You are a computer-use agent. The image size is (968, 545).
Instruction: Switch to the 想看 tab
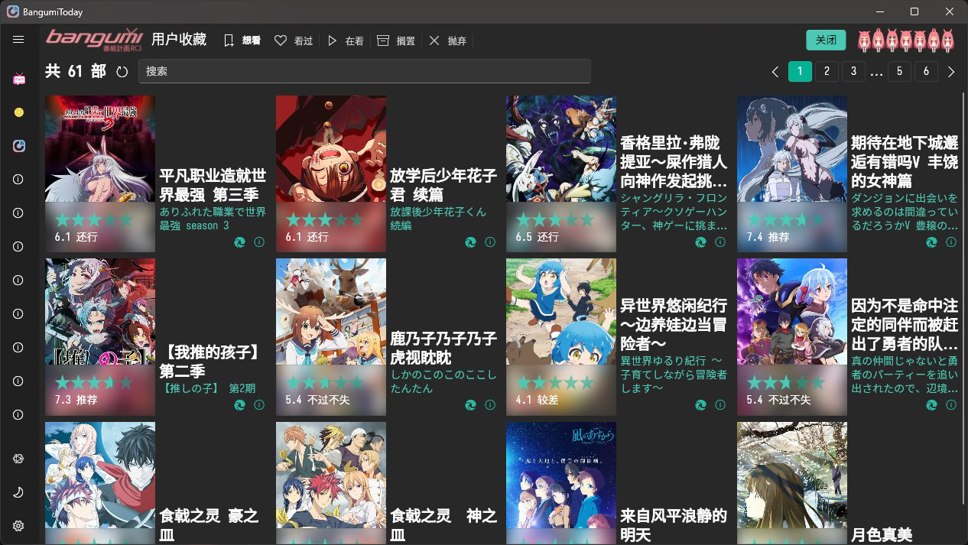coord(242,41)
